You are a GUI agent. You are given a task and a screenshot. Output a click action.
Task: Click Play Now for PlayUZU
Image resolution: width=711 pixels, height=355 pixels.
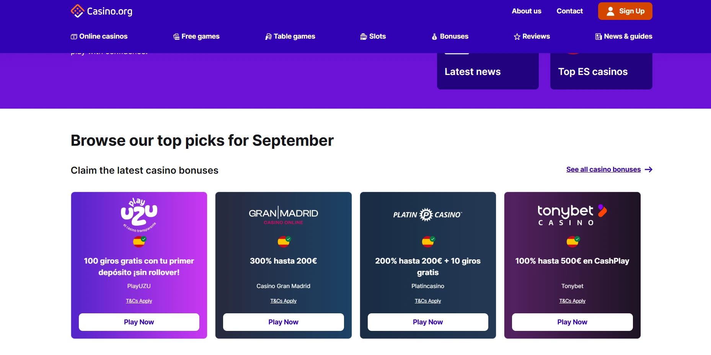139,322
